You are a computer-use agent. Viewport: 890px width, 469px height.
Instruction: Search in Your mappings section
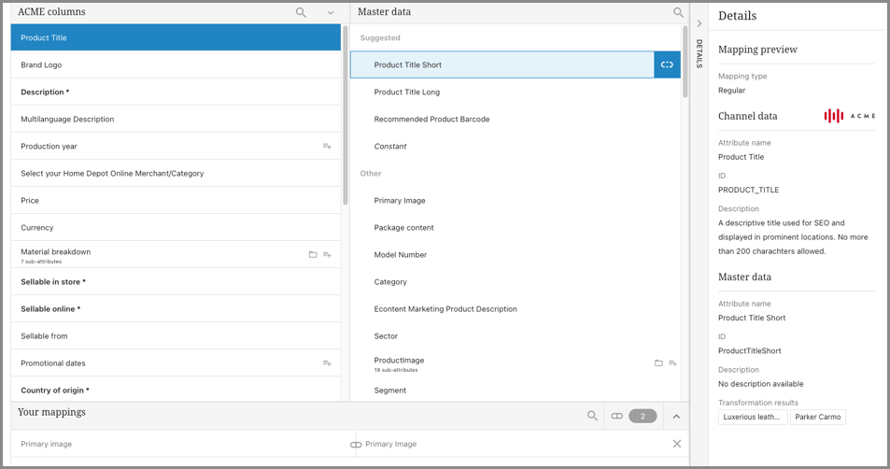592,416
